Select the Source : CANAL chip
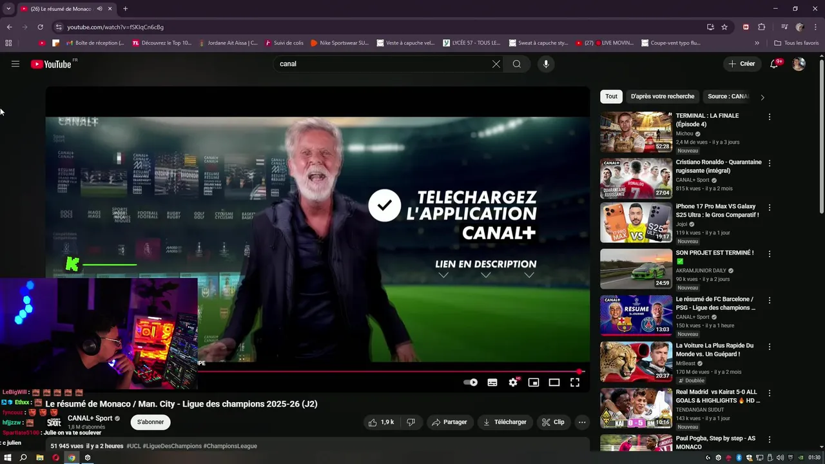The image size is (825, 464). tap(728, 97)
